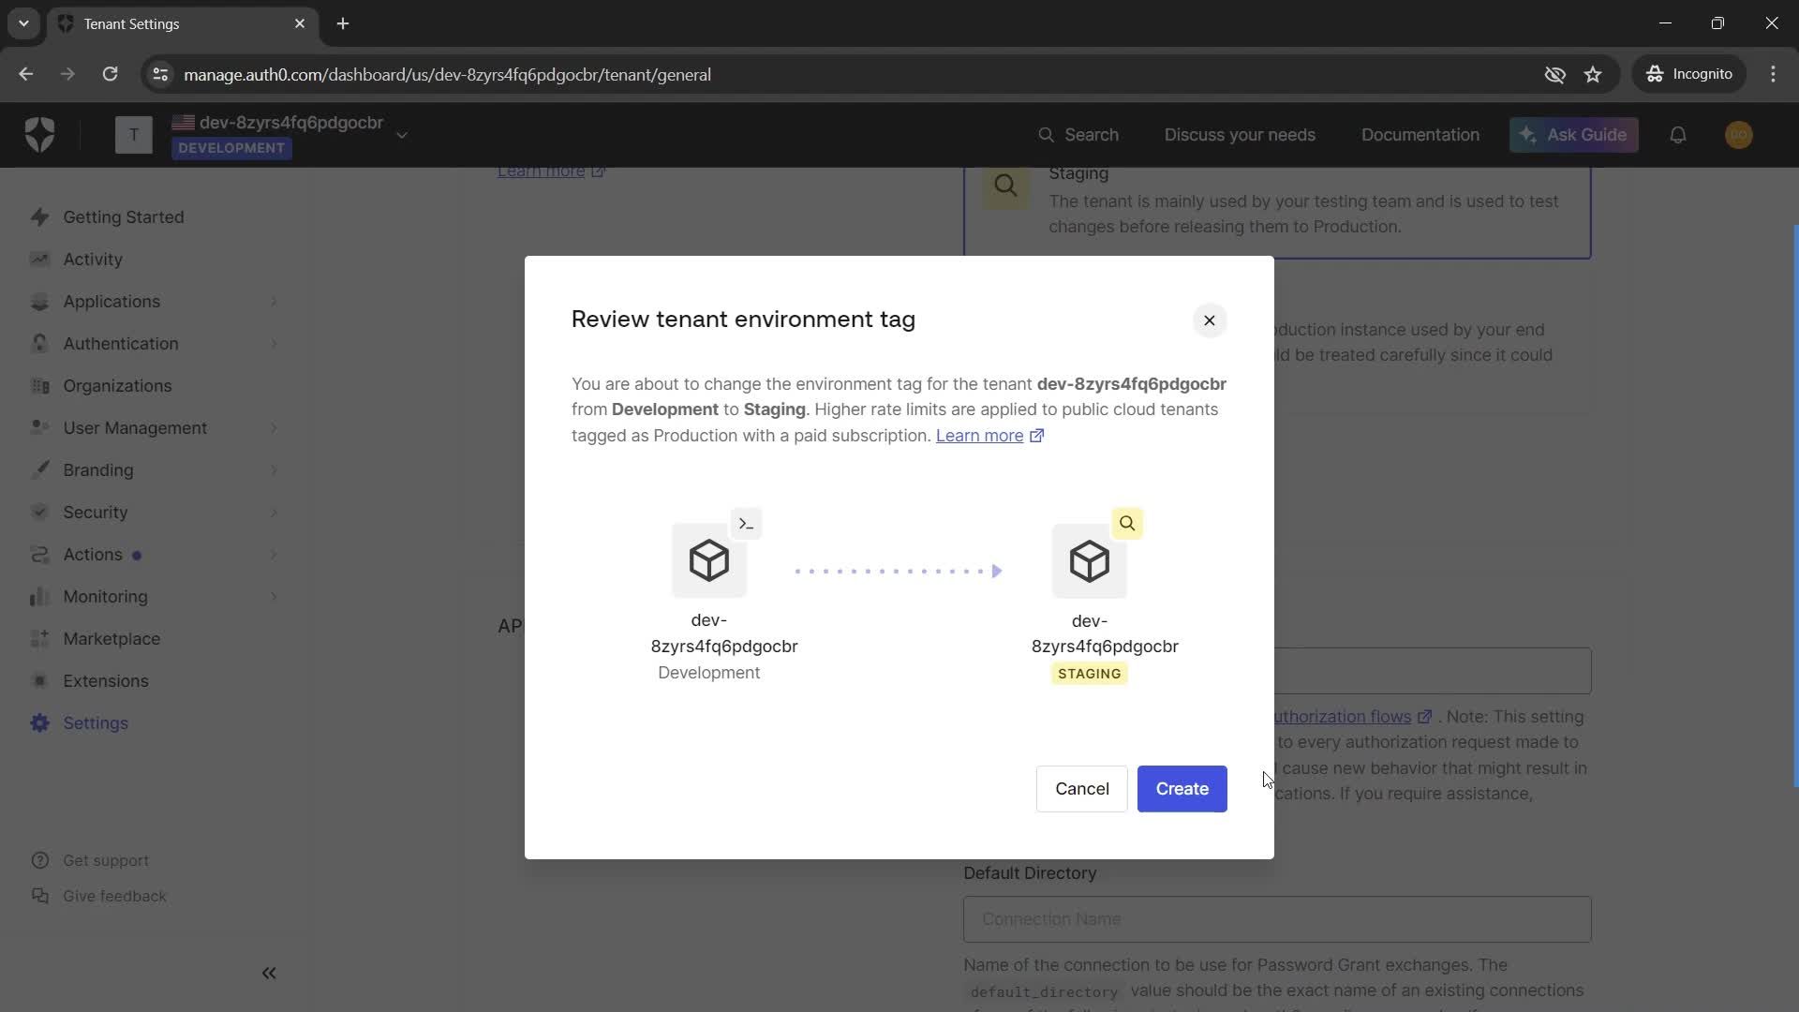Close the Tenant Settings tab

300,23
